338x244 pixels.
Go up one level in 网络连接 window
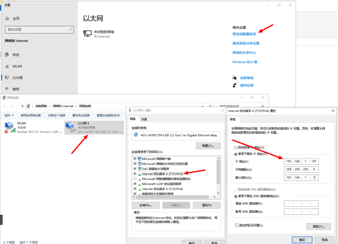(22, 106)
